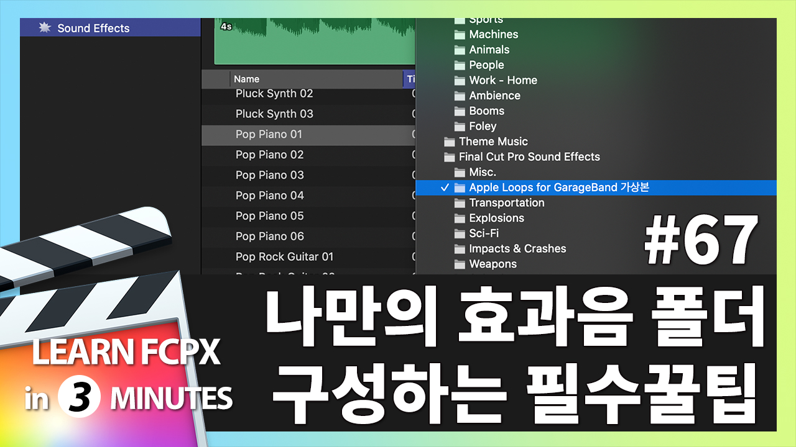Select the Pop Piano 04 row
796x447 pixels.
308,196
